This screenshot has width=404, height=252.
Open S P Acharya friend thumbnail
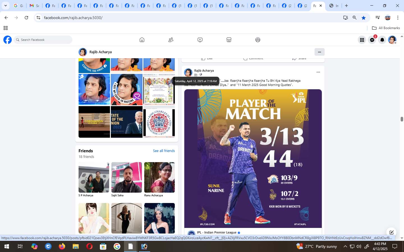coord(94,177)
